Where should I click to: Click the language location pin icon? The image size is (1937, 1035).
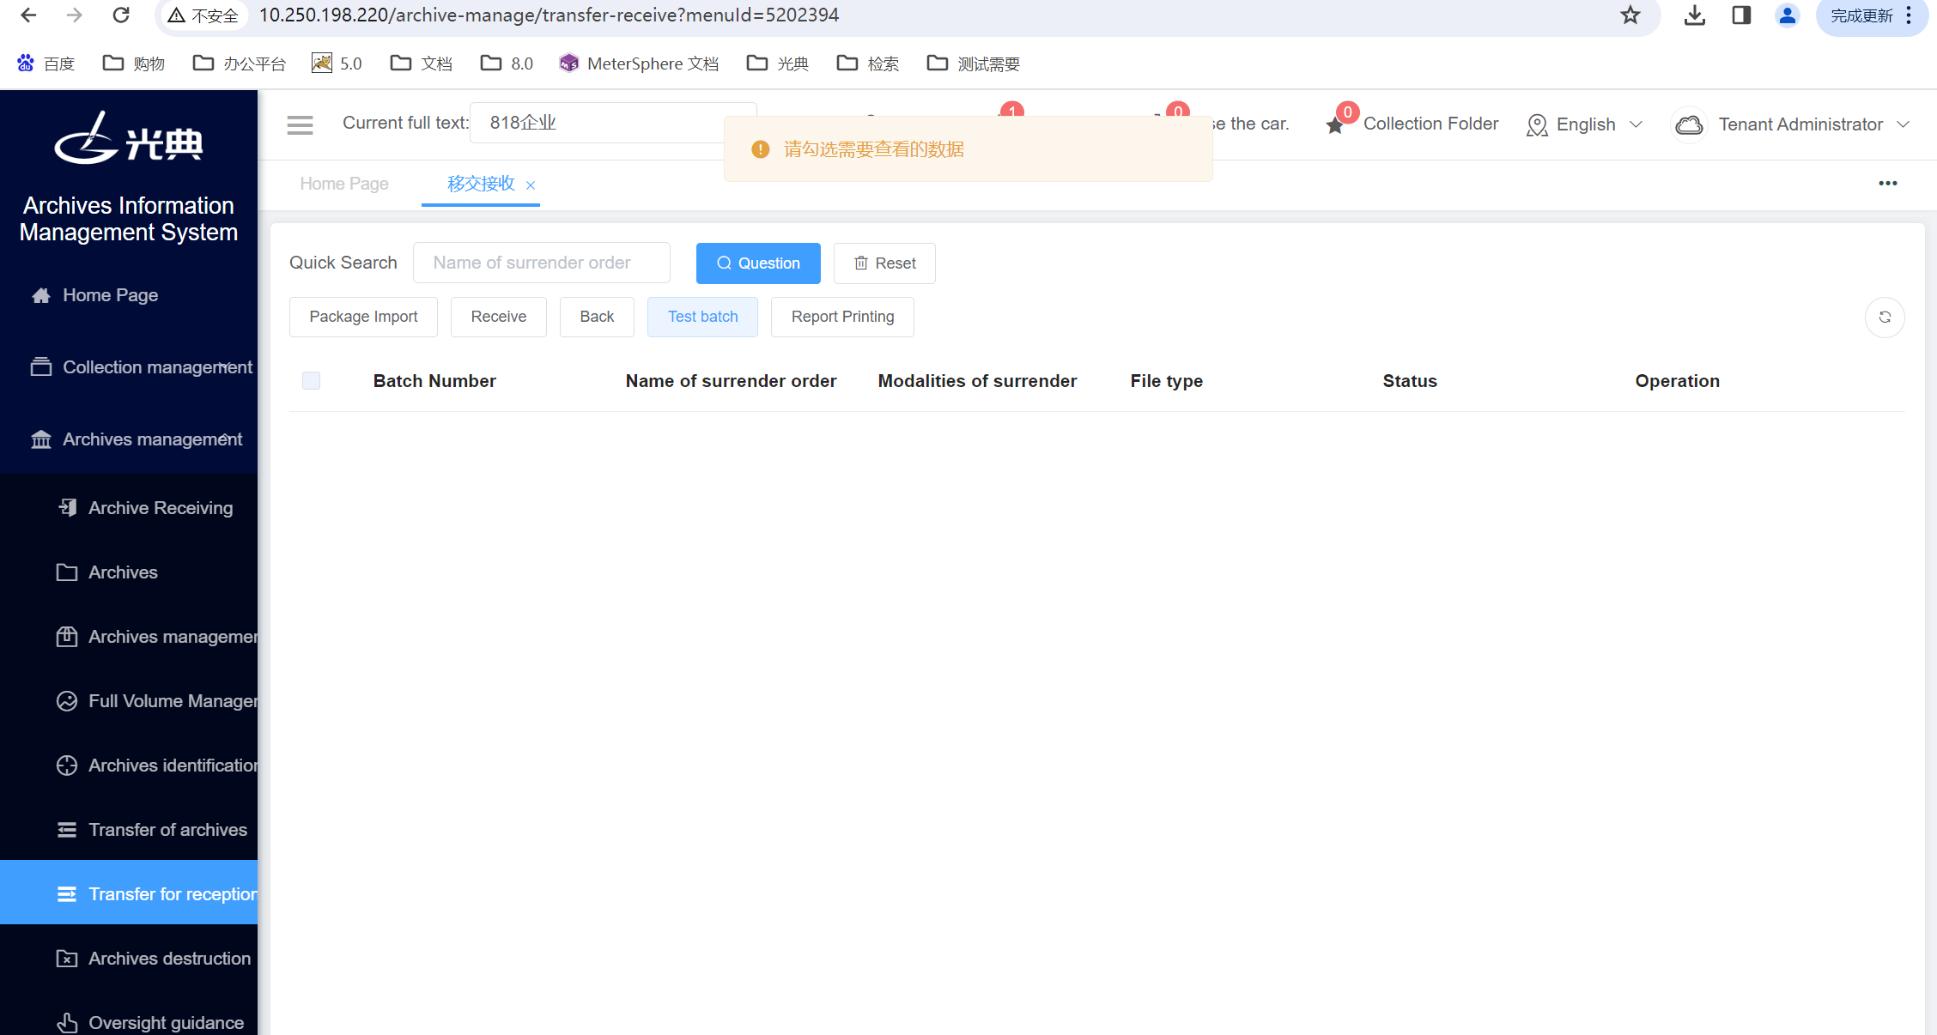click(1537, 125)
